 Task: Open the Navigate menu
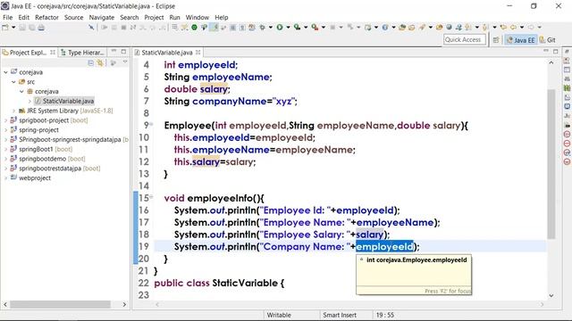tap(102, 17)
